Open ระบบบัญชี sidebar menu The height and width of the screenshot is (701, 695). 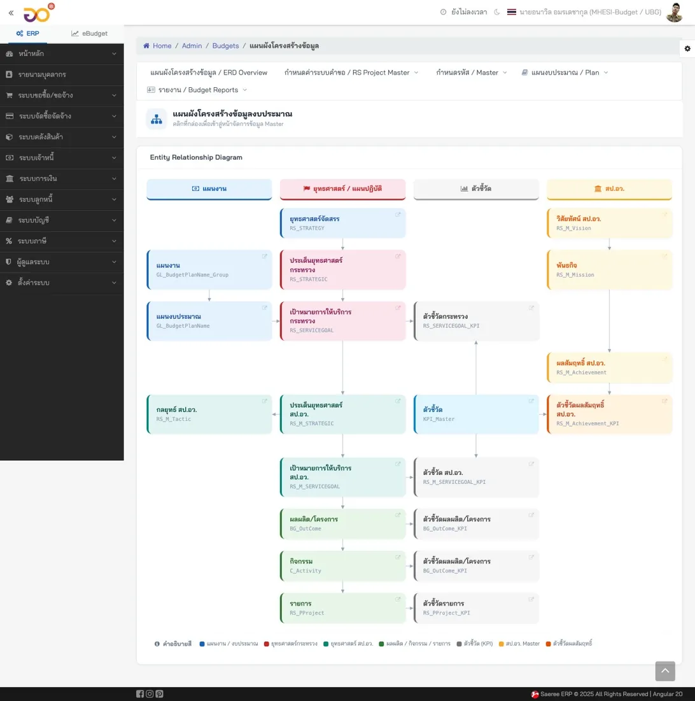(x=62, y=220)
